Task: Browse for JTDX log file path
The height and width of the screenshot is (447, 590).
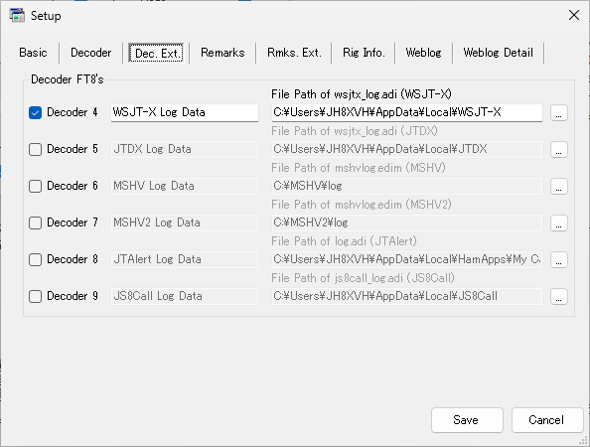Action: point(559,150)
